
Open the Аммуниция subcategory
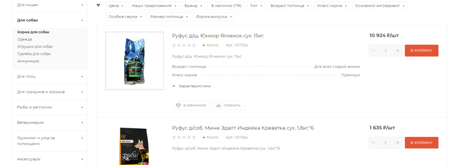tap(28, 61)
